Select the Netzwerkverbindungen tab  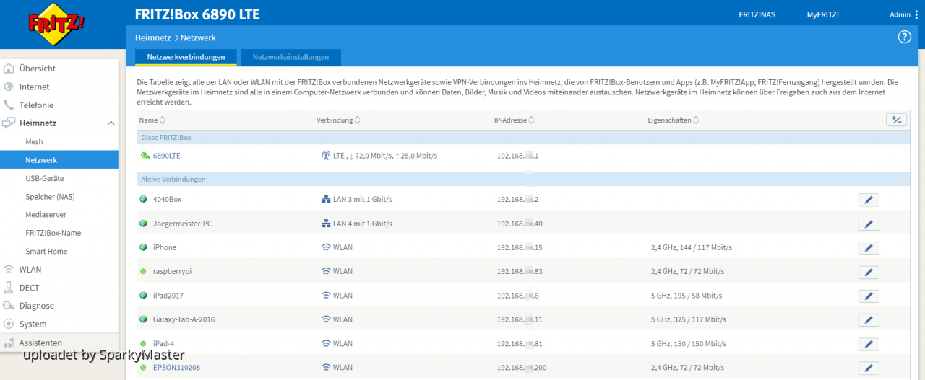186,57
